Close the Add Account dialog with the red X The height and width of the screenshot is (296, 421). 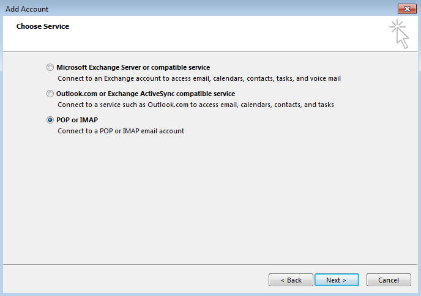(x=407, y=9)
